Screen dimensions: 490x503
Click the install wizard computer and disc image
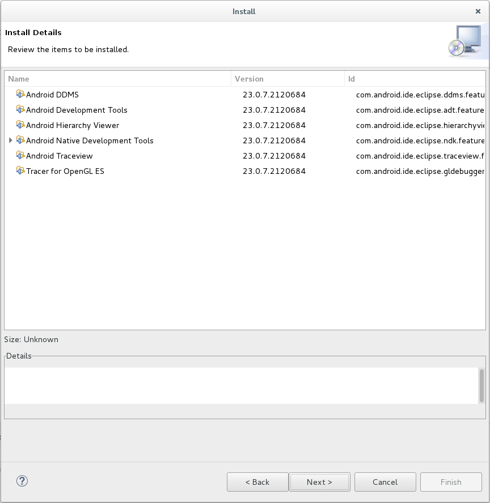tap(466, 41)
